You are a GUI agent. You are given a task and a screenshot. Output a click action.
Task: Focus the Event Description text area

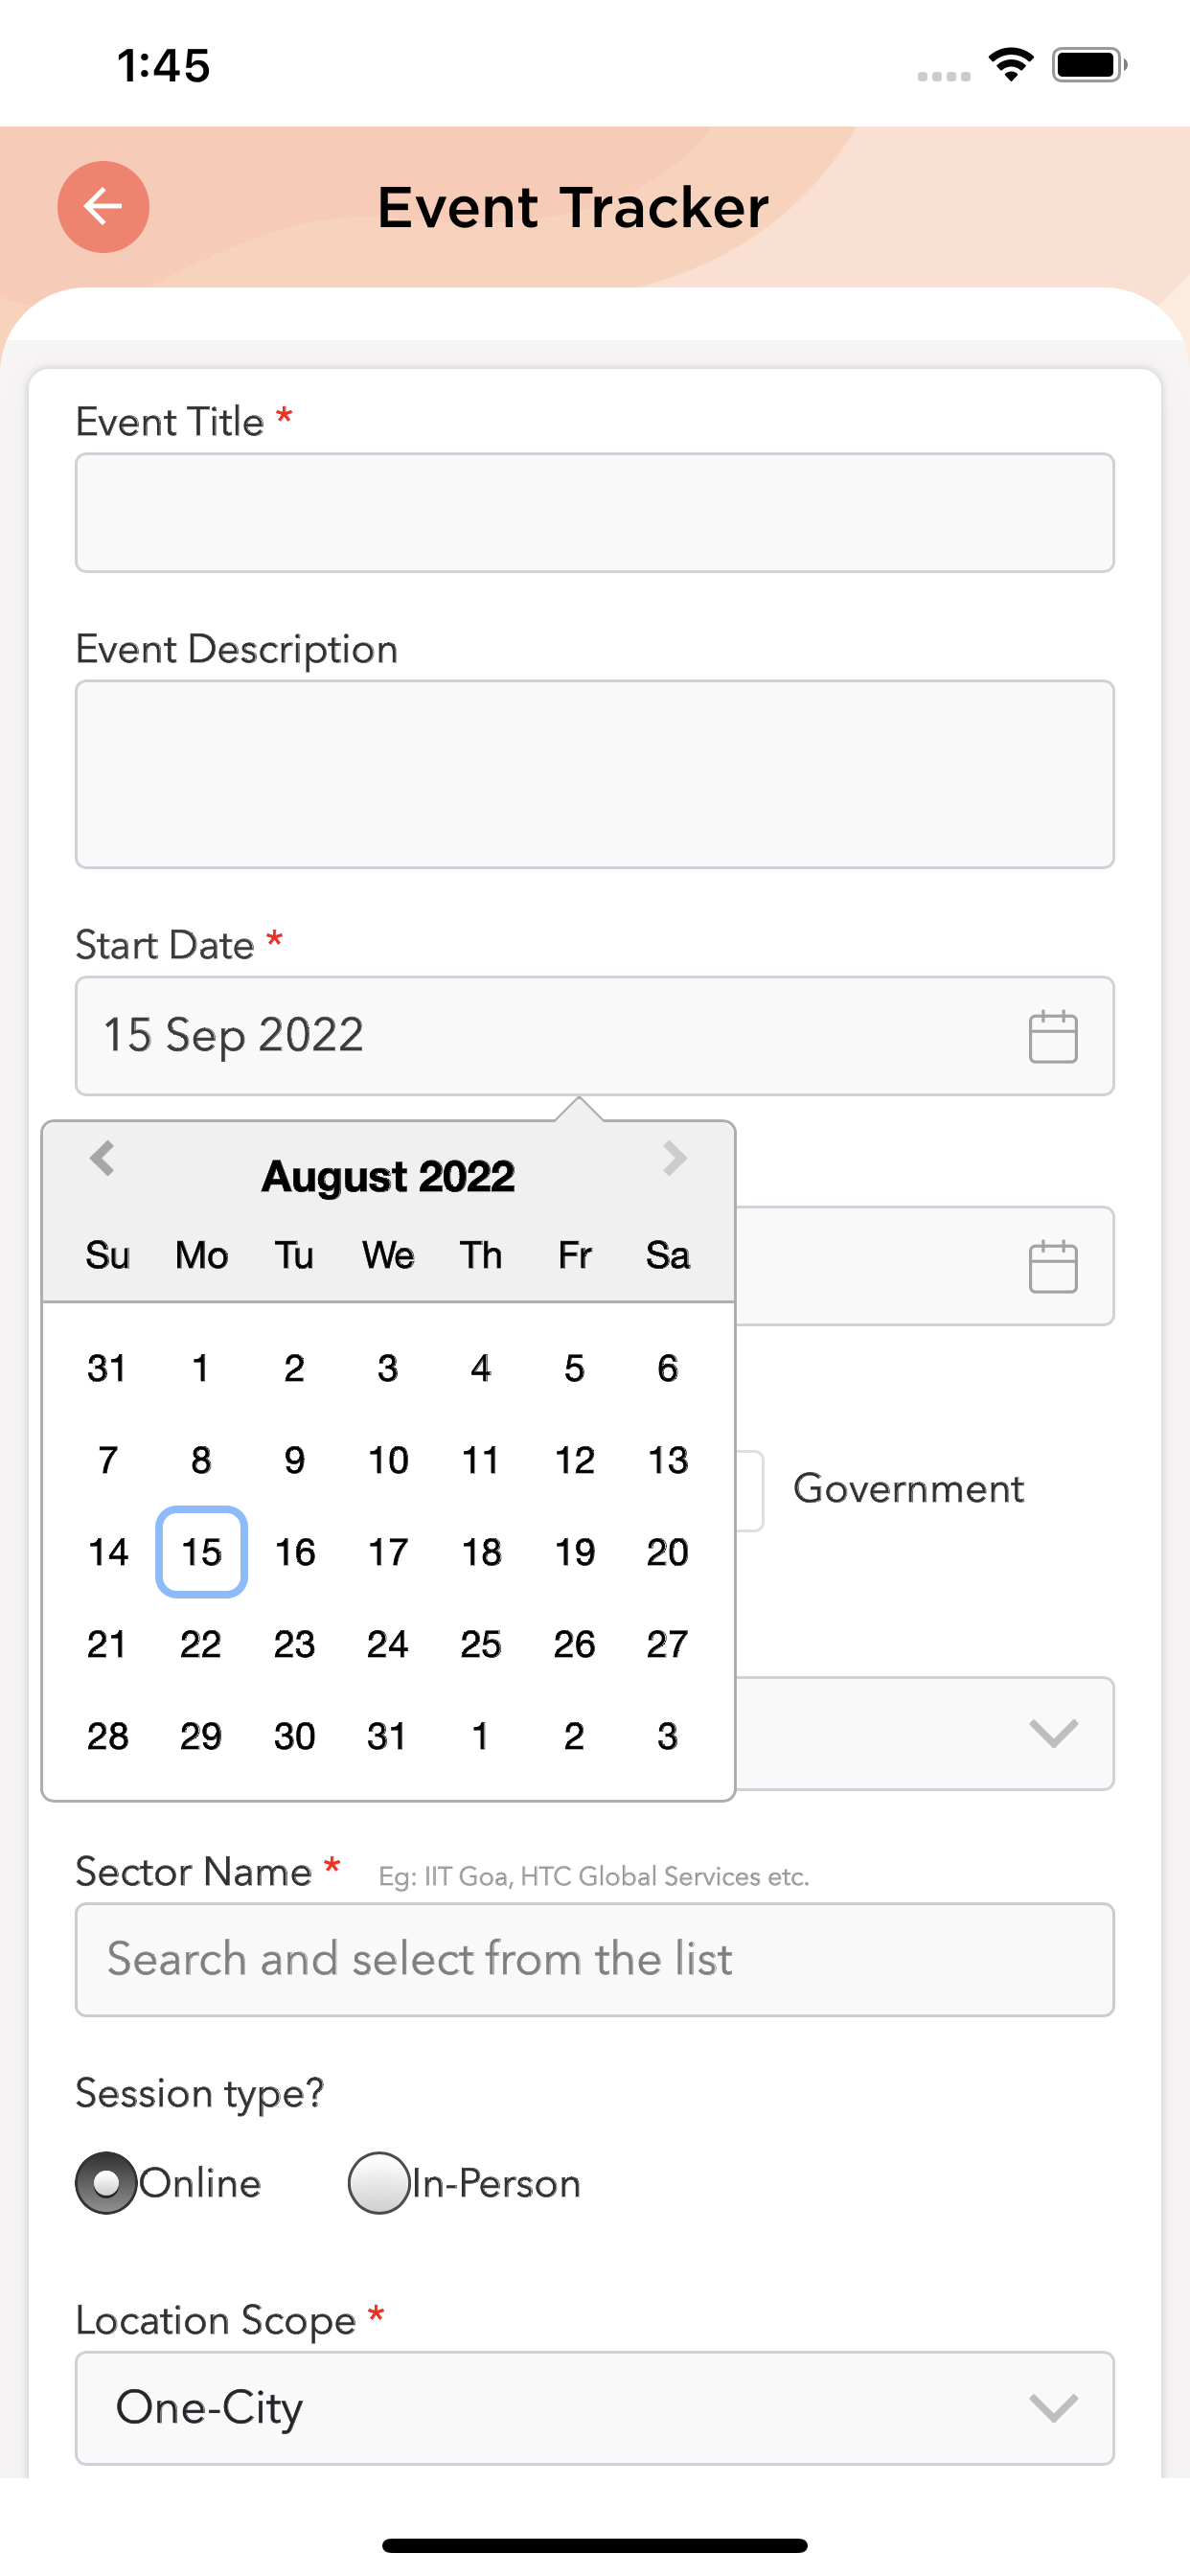tap(594, 774)
